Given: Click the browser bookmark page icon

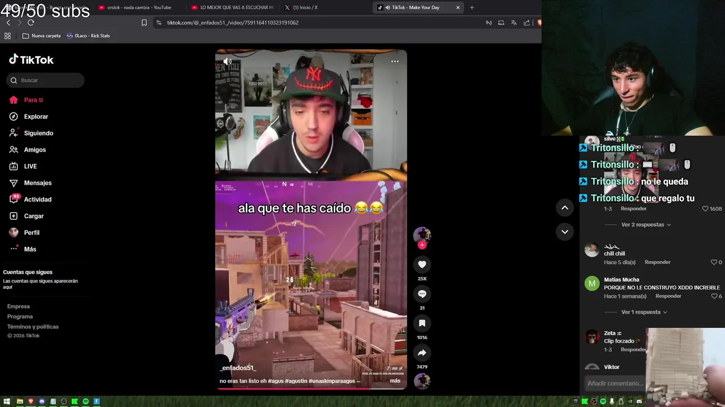Looking at the screenshot, I should click(144, 23).
